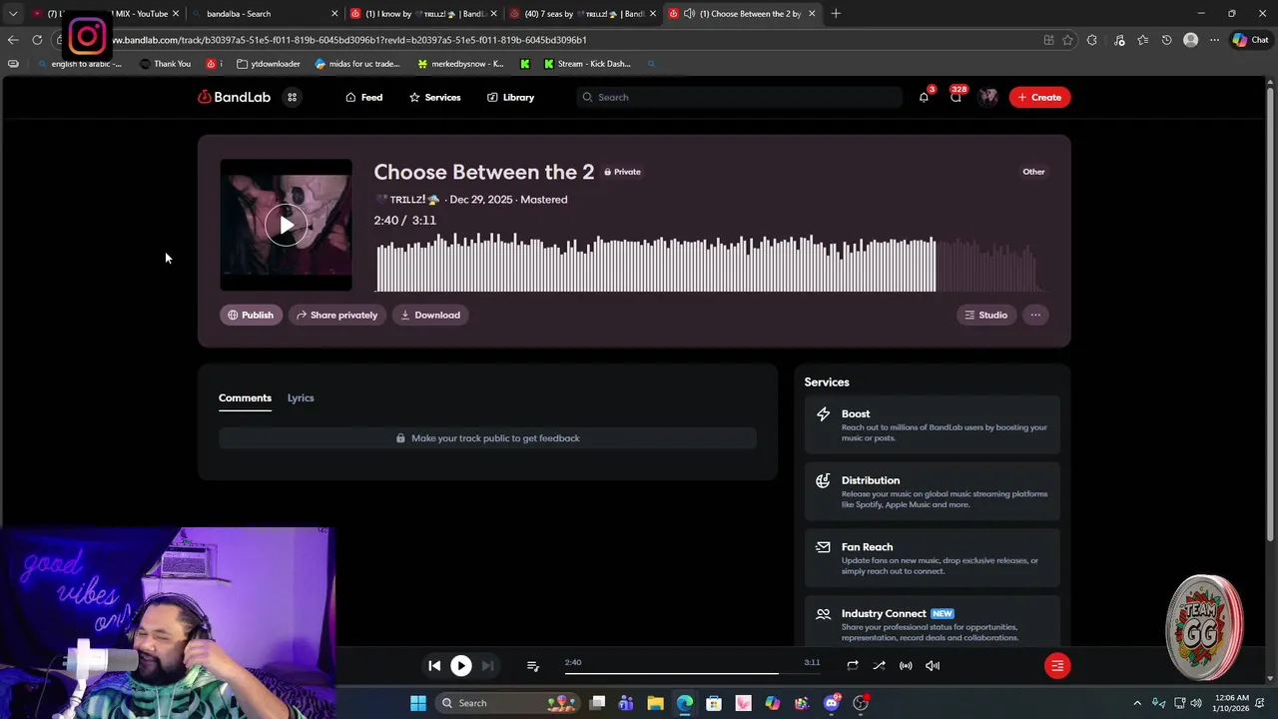Screen dimensions: 1278x719
Task: Bookmark this page with the star
Action: (x=1067, y=40)
